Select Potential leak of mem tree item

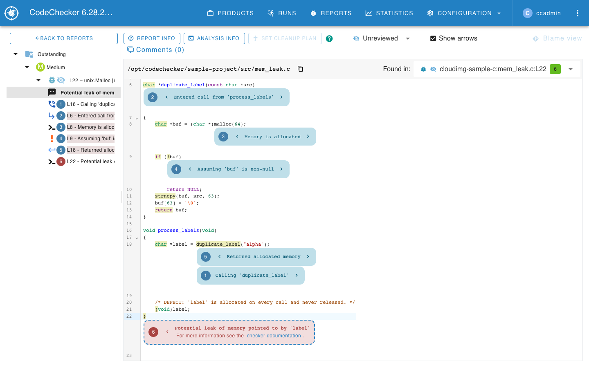87,93
